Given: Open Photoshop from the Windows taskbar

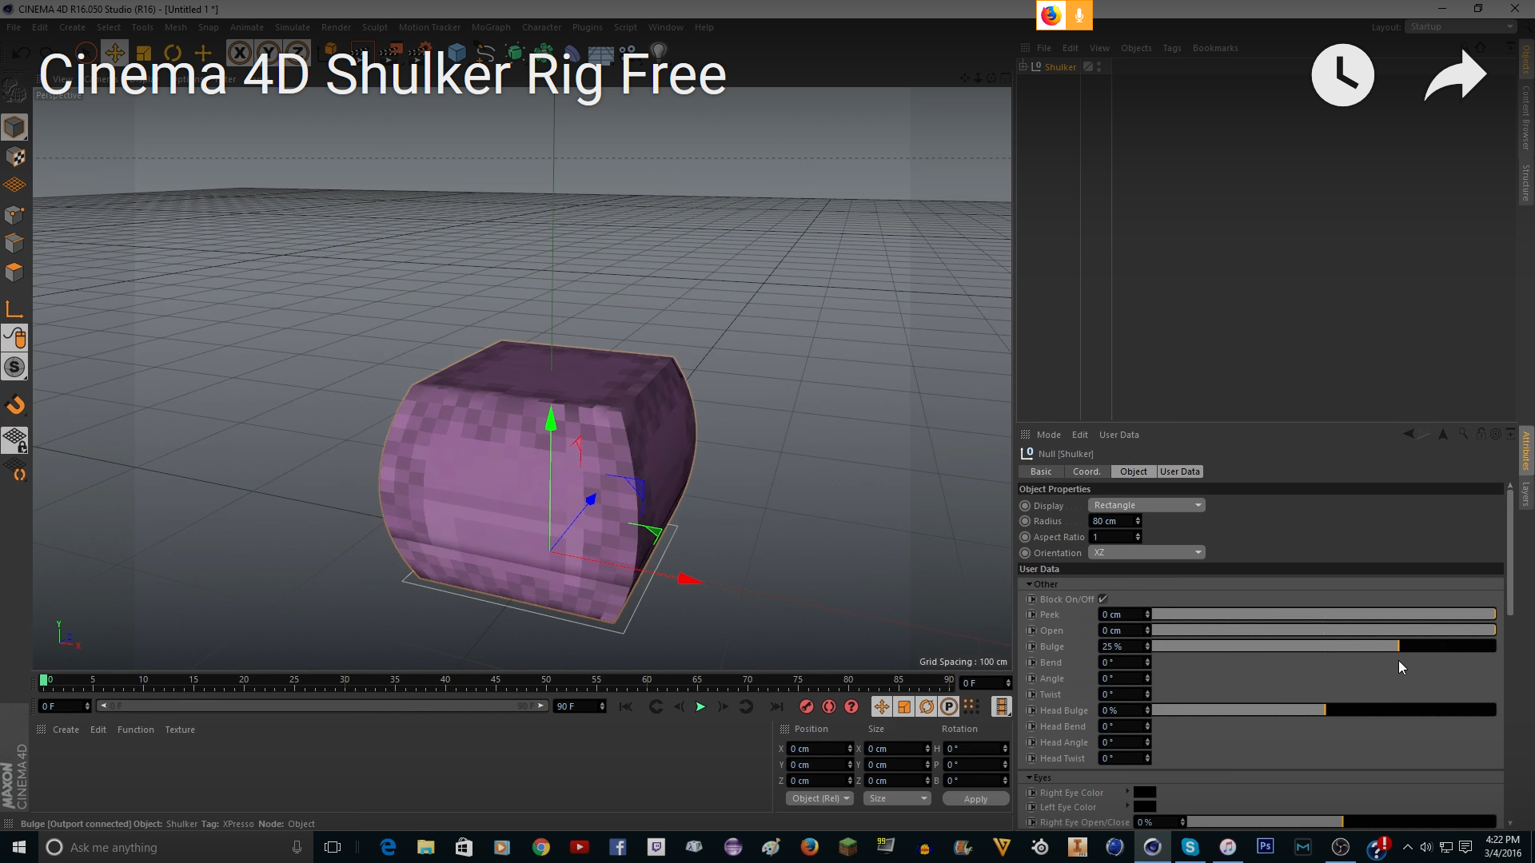Looking at the screenshot, I should 1265,847.
